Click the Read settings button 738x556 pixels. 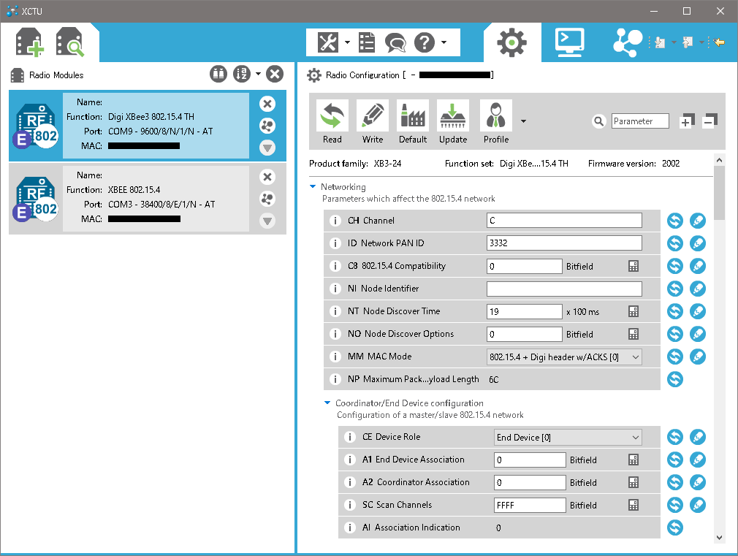[x=332, y=121]
